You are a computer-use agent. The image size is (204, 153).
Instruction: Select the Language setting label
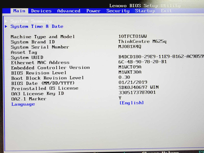pos(23,104)
